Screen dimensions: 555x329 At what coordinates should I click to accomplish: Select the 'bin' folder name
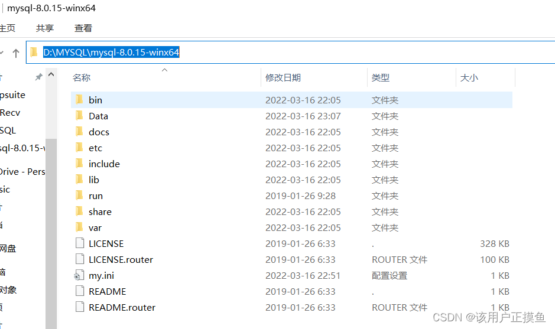click(95, 100)
